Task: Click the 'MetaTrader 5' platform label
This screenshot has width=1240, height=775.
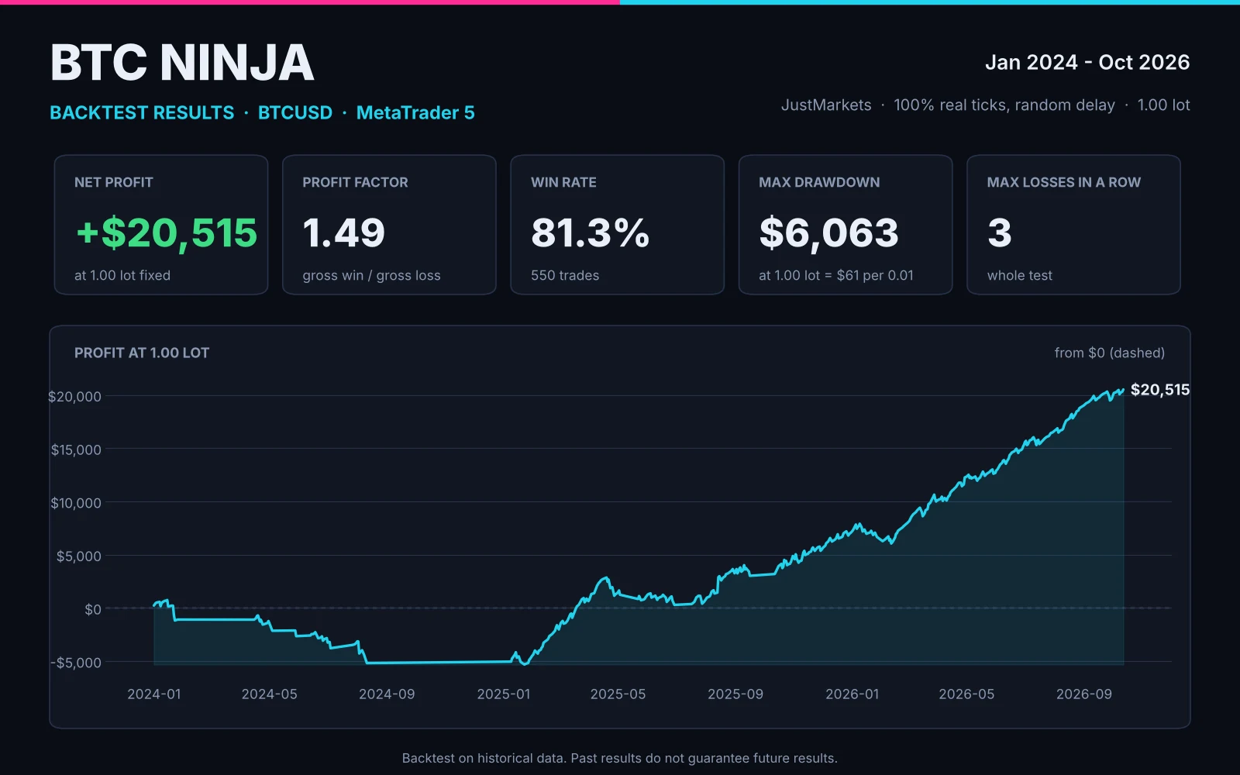Action: (x=415, y=112)
